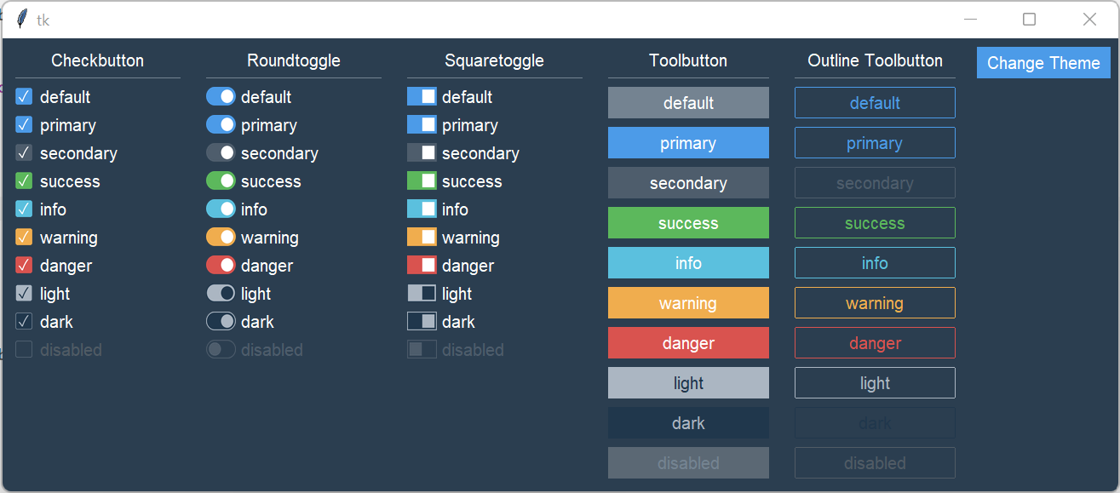Uncheck the primary checkbutton
The image size is (1120, 493).
(24, 124)
